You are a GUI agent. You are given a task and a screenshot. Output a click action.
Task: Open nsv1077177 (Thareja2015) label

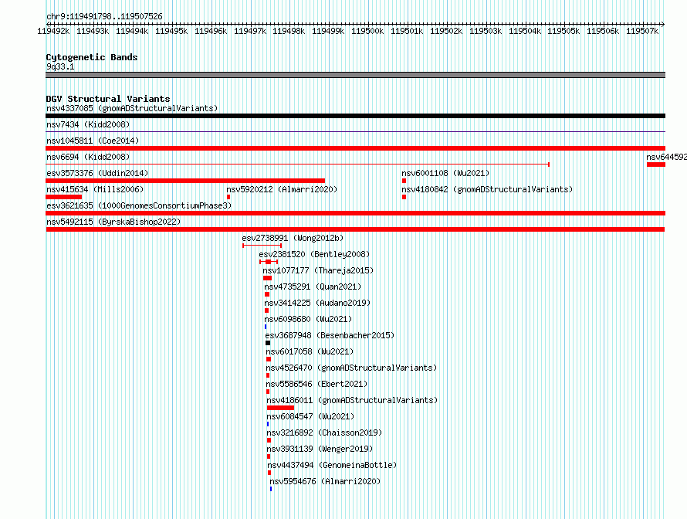coord(318,270)
